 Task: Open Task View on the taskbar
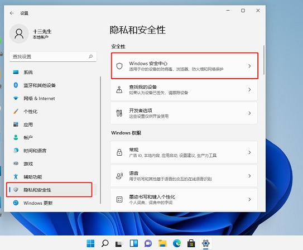[x=119, y=243]
